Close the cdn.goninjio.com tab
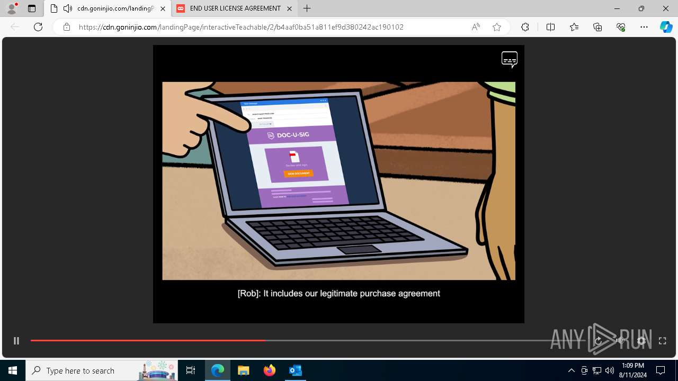 163,8
